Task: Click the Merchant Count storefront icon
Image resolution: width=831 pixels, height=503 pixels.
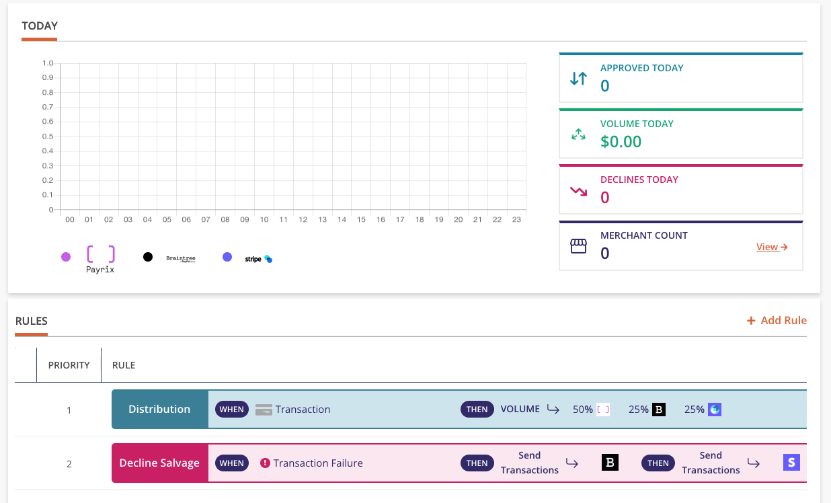Action: tap(578, 247)
